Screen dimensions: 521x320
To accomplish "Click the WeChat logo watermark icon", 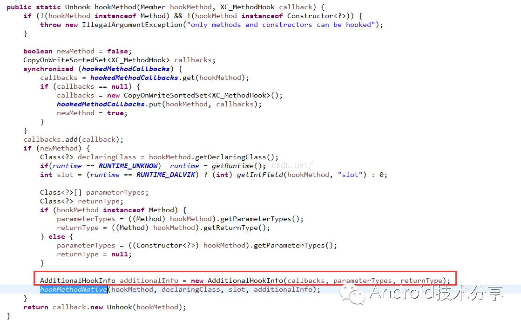I will click(x=352, y=295).
